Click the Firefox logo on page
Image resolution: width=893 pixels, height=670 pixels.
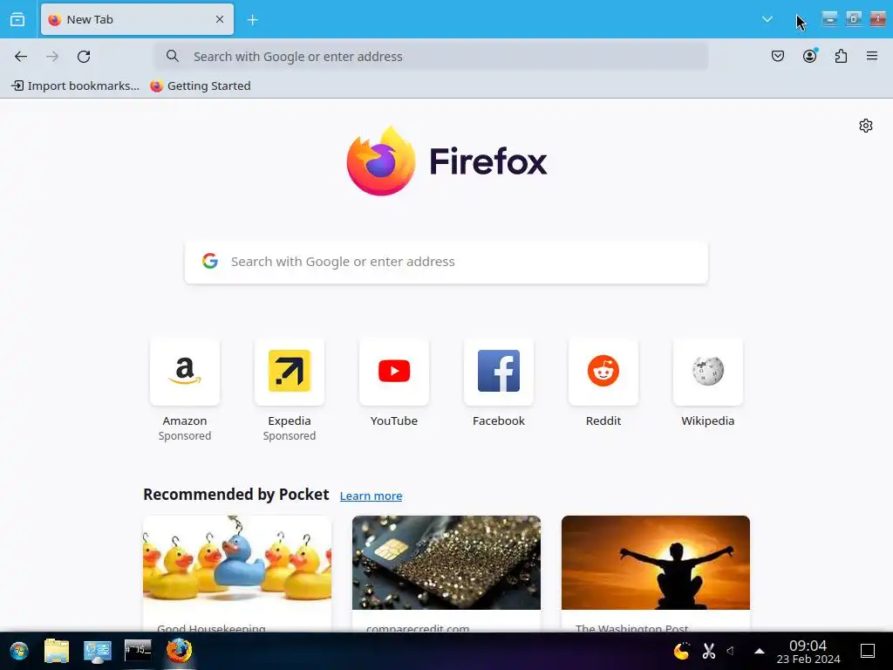(446, 161)
